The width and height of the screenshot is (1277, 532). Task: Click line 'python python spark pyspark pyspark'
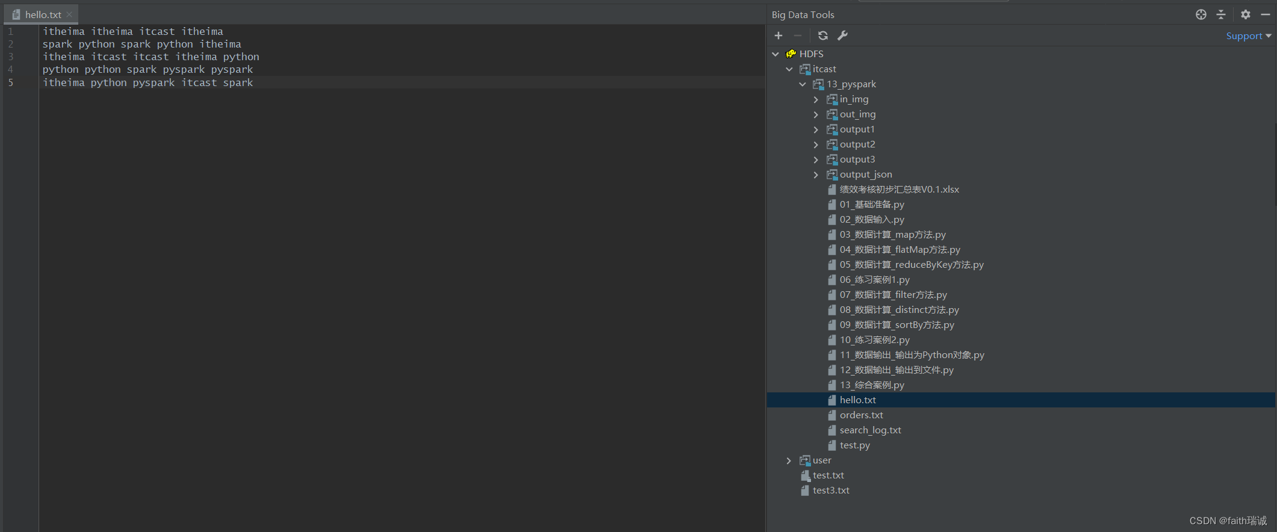(x=148, y=70)
